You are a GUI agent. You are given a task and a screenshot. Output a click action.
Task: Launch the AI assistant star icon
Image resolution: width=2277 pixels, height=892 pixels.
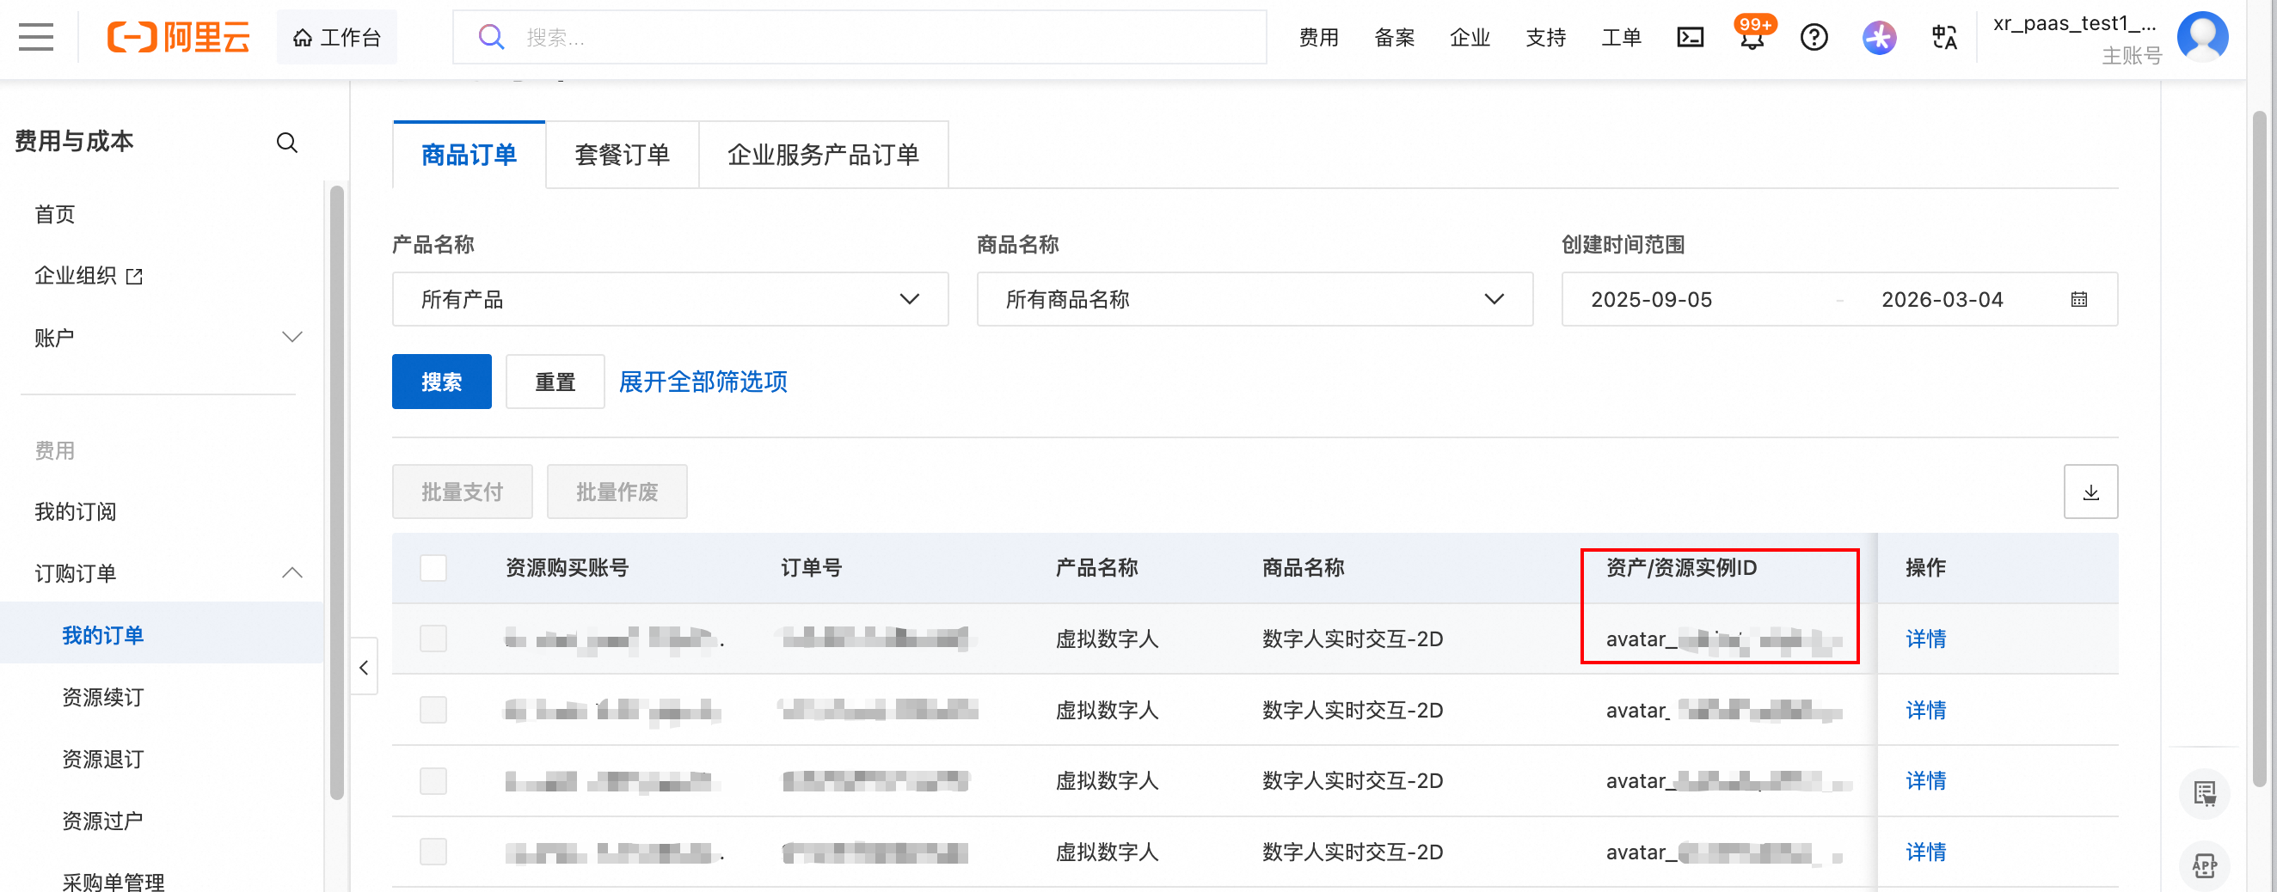1879,37
